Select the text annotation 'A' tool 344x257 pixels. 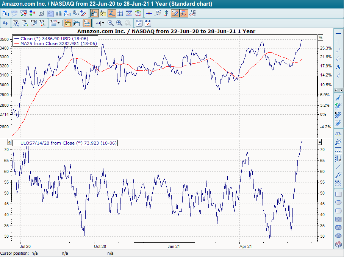[x=338, y=67]
